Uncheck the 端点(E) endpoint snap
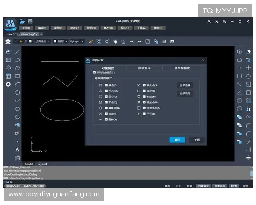This screenshot has width=256, height=205. point(106,85)
